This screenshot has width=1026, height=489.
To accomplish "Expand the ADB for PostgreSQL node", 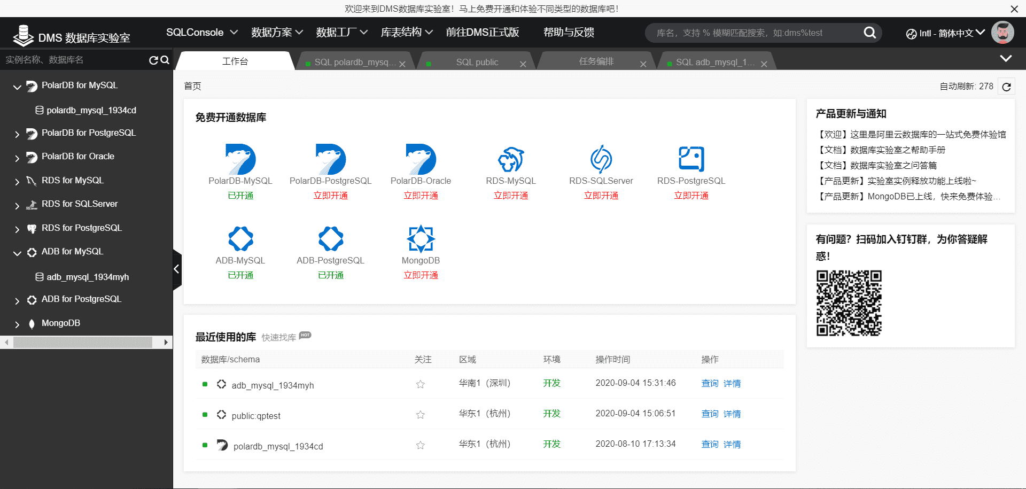I will 17,301.
